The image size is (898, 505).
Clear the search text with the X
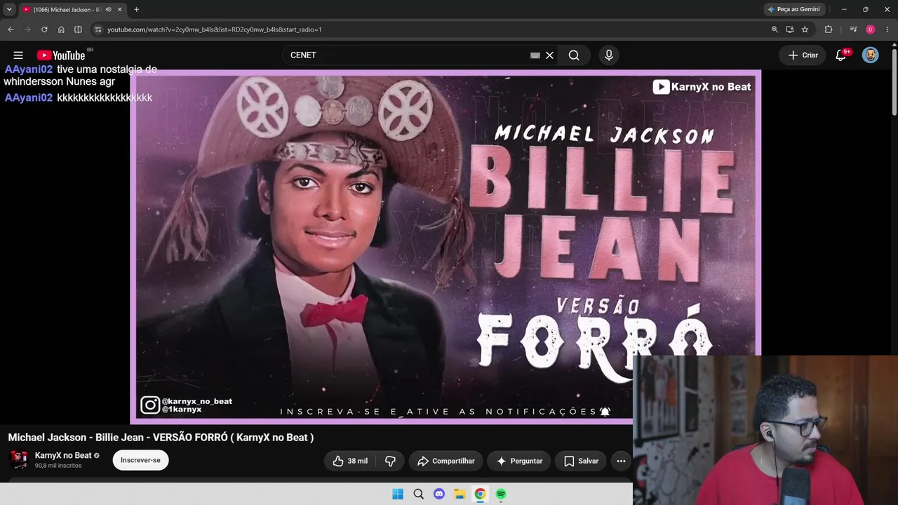550,55
